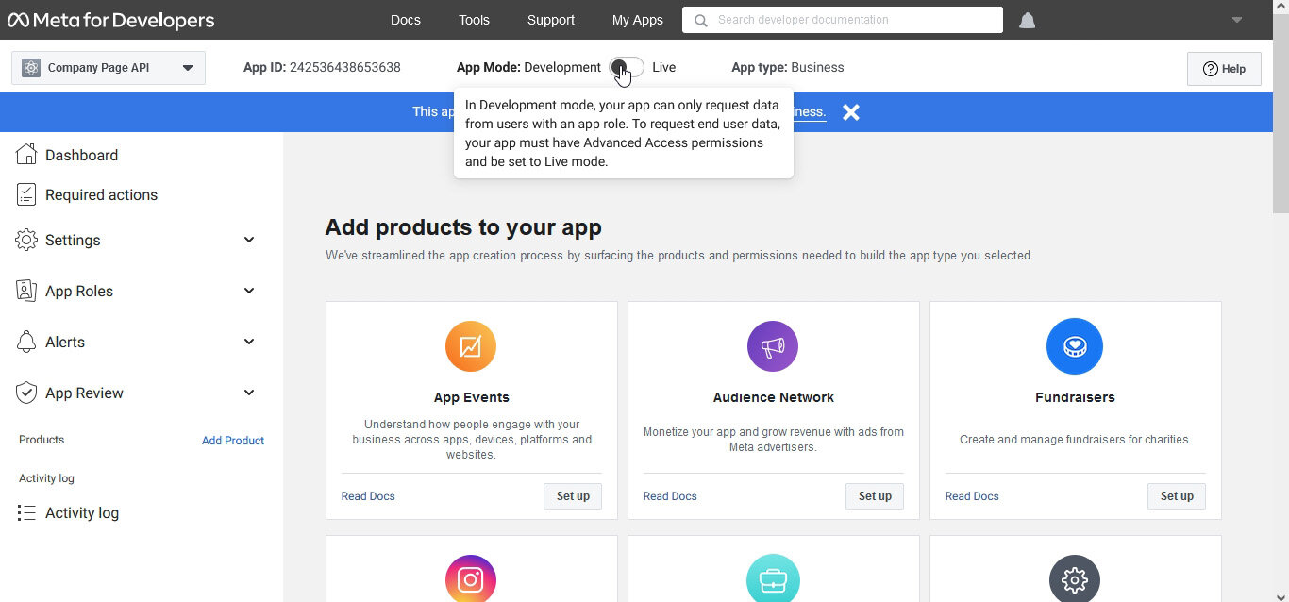Click the Products label in sidebar
Viewport: 1289px width, 602px height.
[42, 440]
